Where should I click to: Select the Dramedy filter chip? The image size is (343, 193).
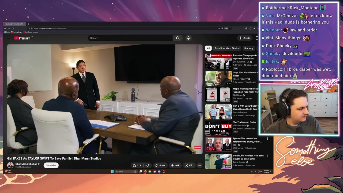tap(249, 48)
